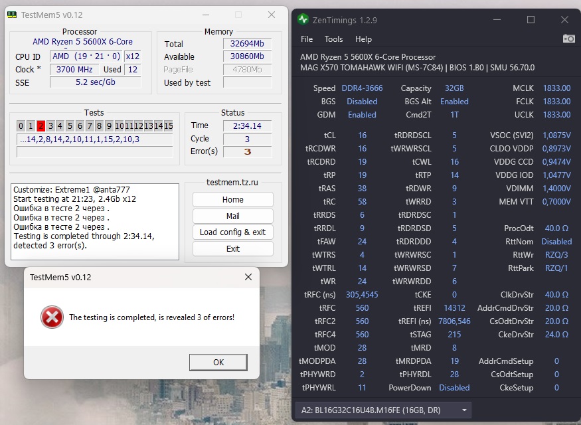Image resolution: width=581 pixels, height=425 pixels.
Task: Click the TestMem5 memory chip title icon
Action: pyautogui.click(x=12, y=15)
